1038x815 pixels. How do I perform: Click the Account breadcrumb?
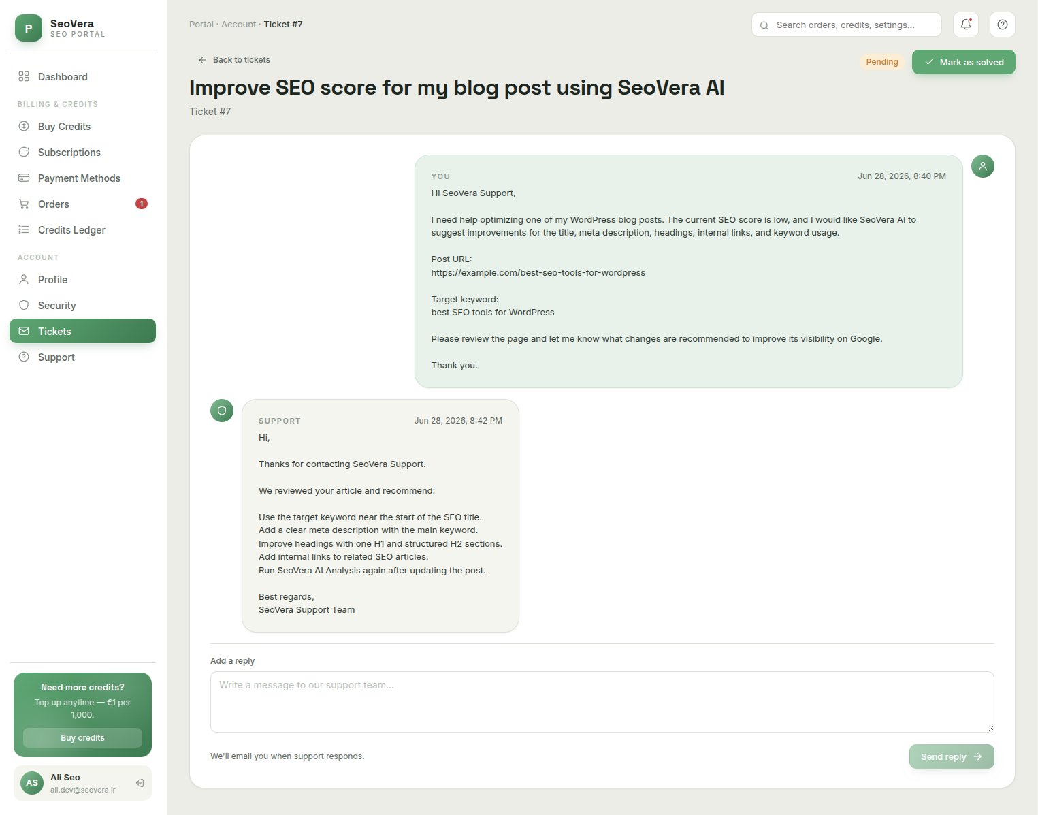[239, 24]
